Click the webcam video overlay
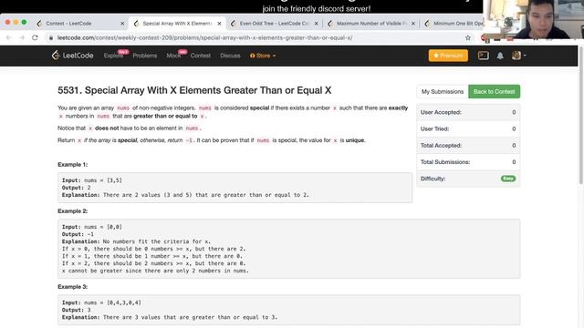The image size is (584, 328). coord(533,19)
